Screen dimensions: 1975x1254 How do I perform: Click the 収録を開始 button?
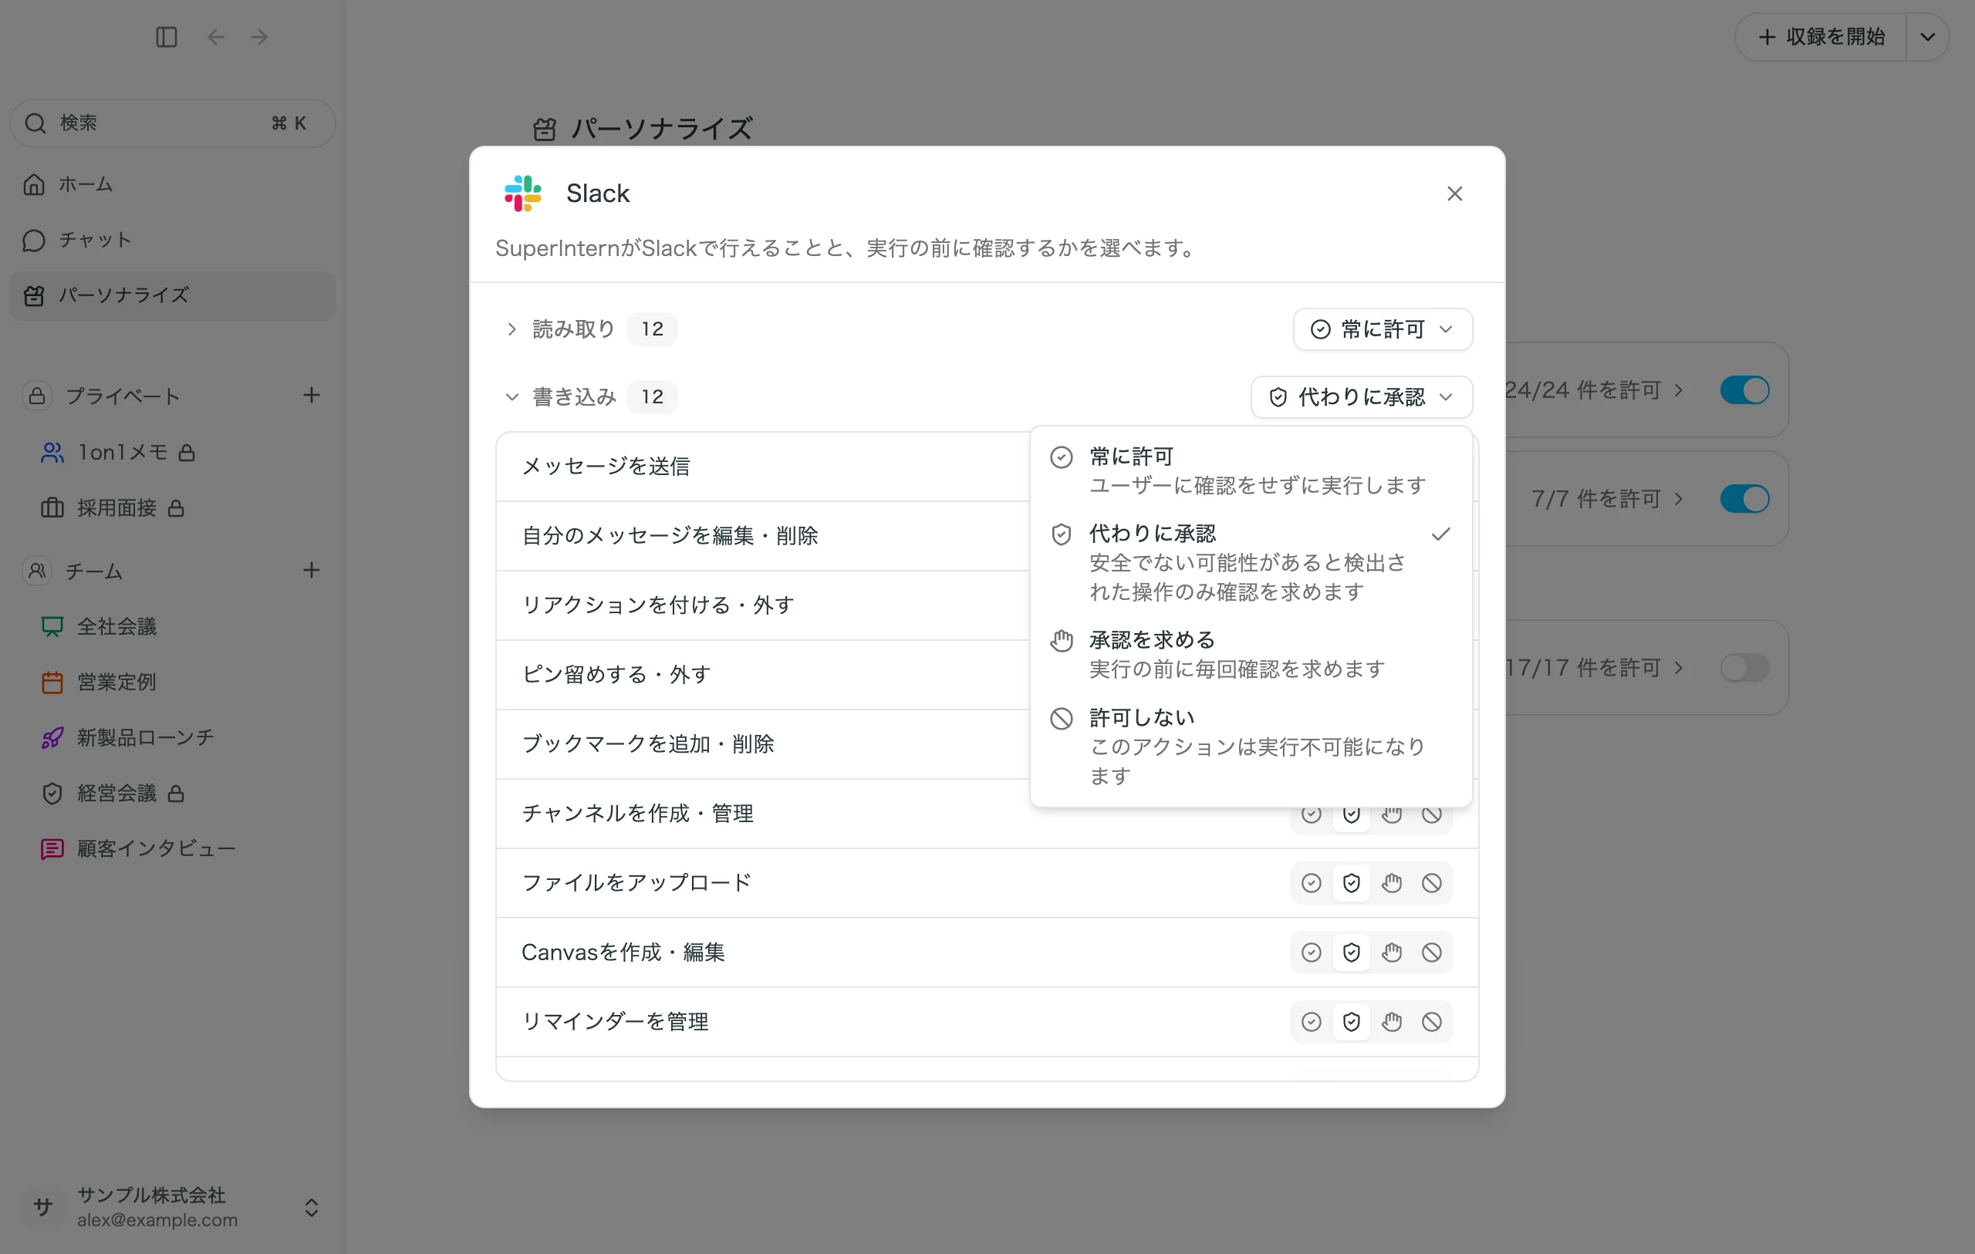[1820, 37]
